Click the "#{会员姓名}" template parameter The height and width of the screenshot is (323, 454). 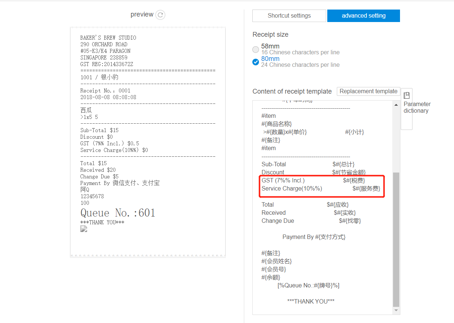pyautogui.click(x=277, y=261)
